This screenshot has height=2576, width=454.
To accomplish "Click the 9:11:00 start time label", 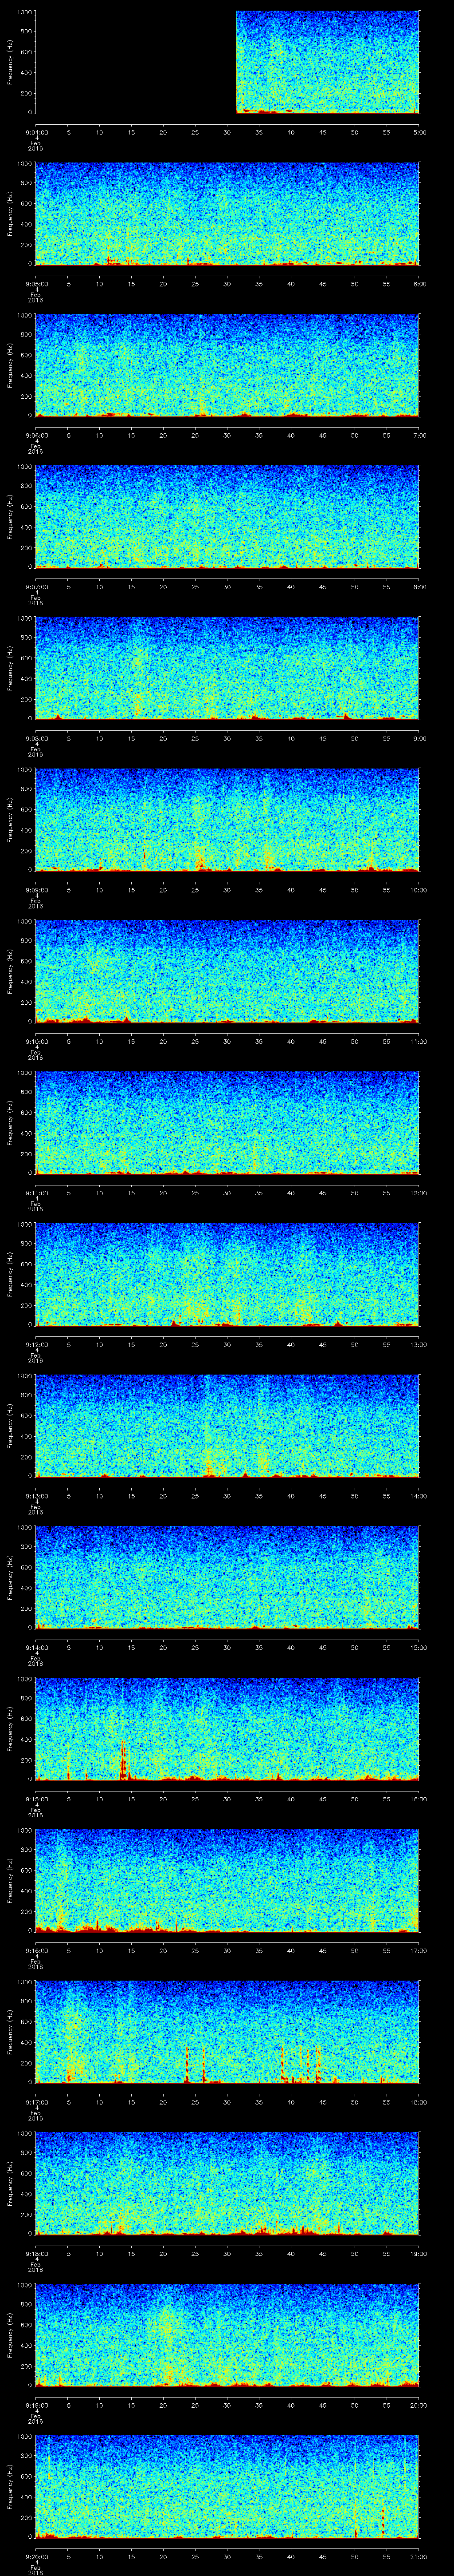I will pyautogui.click(x=36, y=1192).
